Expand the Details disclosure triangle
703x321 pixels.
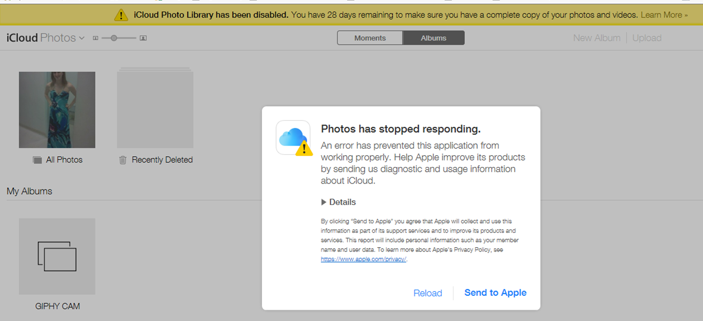click(x=324, y=202)
